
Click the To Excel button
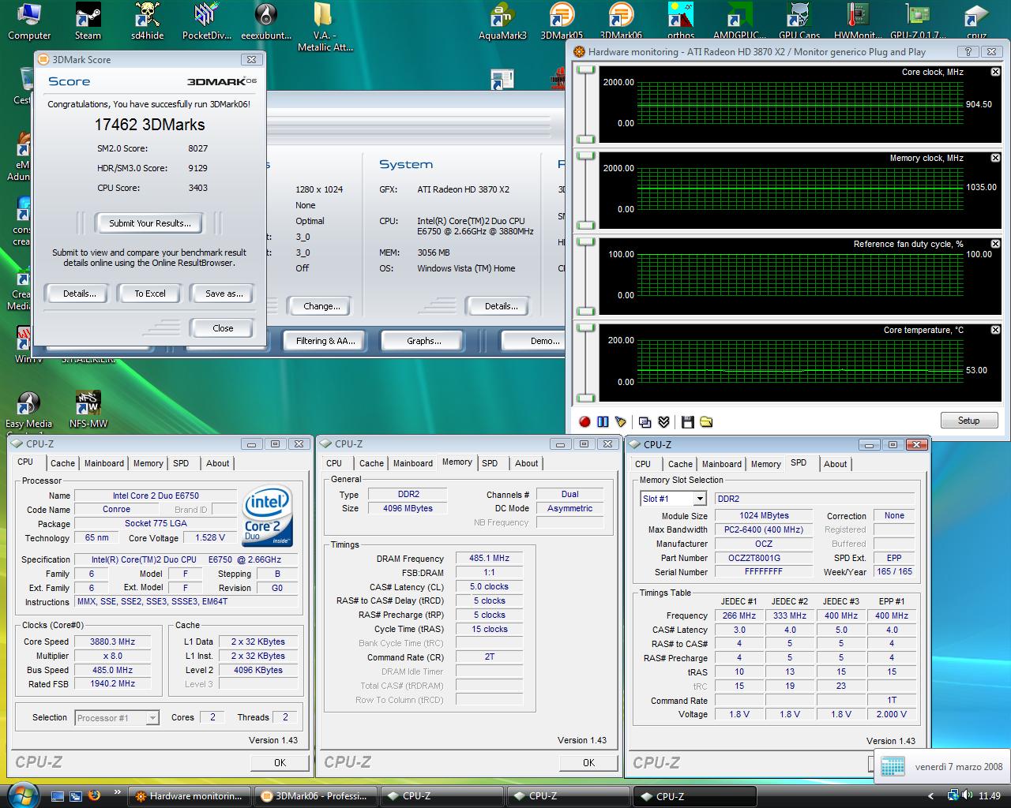(x=150, y=294)
